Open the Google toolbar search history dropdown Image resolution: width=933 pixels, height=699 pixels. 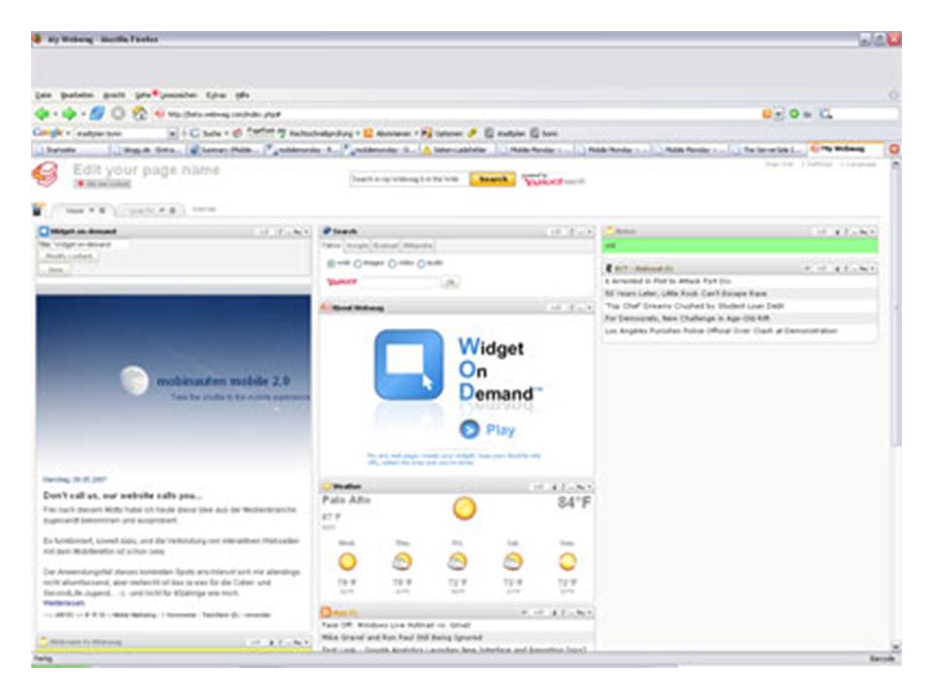(173, 133)
